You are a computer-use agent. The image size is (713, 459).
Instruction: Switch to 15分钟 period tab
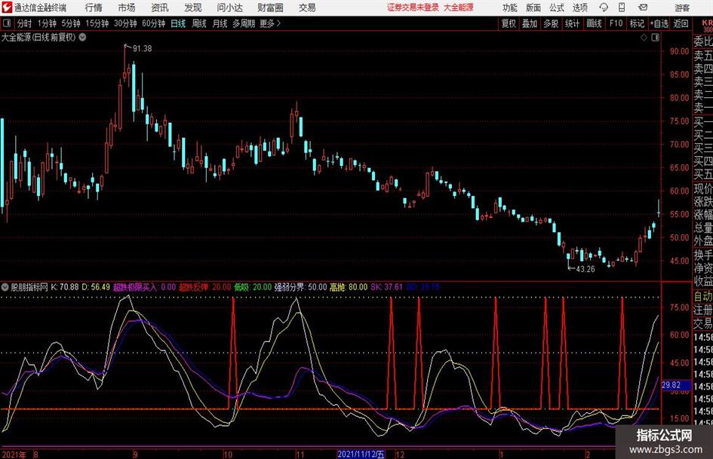pos(97,23)
